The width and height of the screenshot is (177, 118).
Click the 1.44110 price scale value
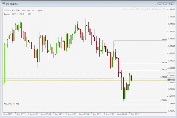pos(171,46)
